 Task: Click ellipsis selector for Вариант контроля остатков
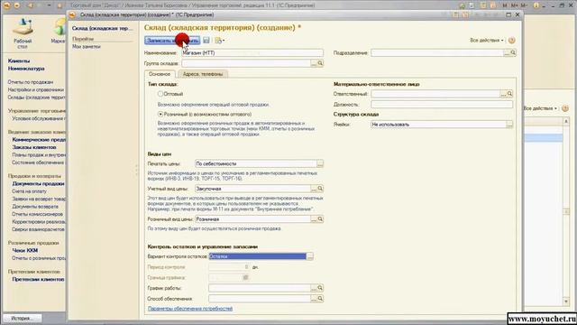point(310,256)
